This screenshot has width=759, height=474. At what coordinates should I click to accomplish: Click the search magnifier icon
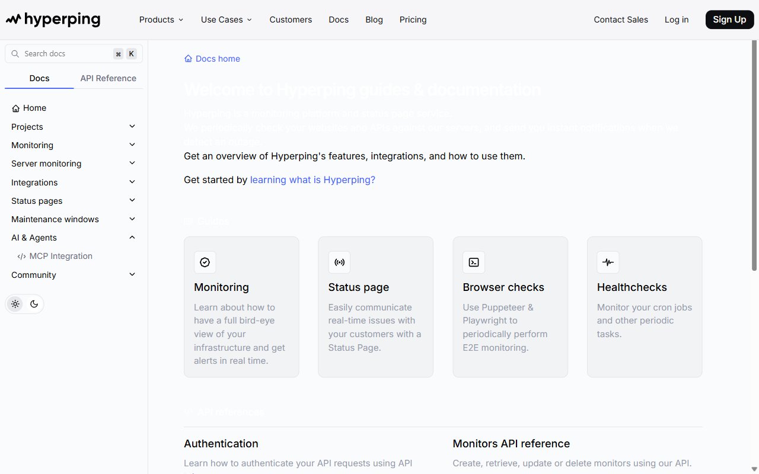click(15, 54)
